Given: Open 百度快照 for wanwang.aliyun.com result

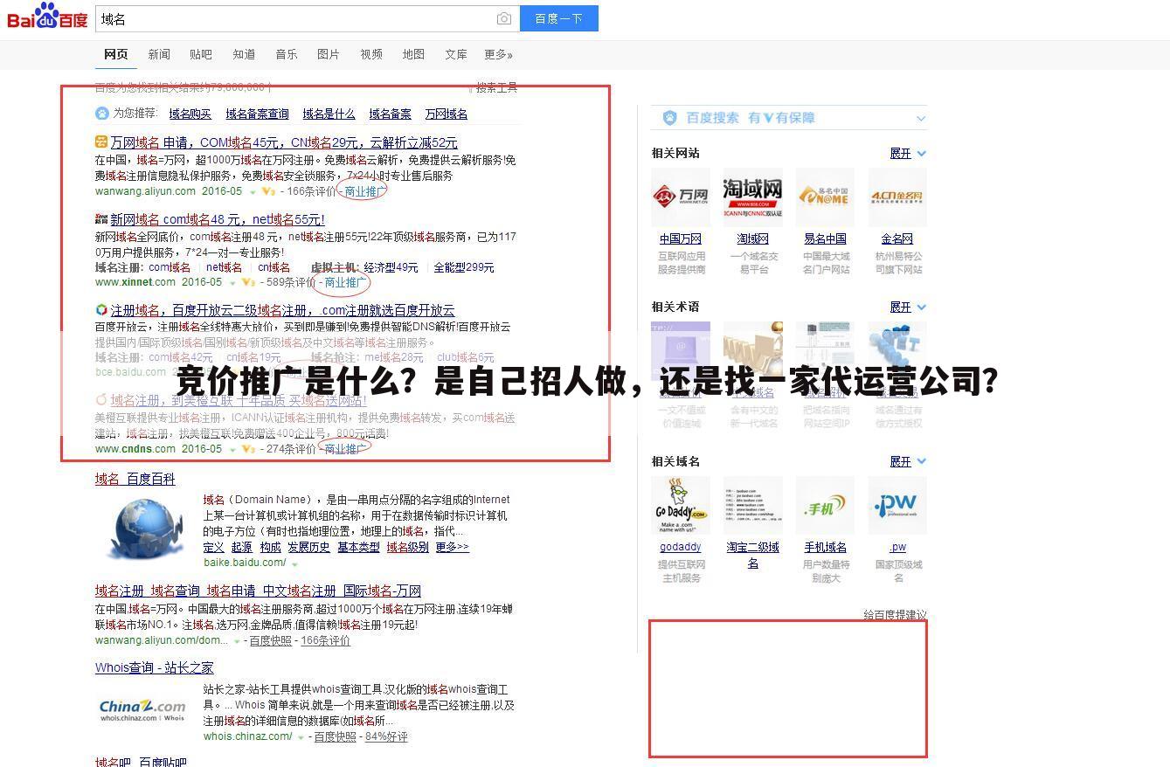Looking at the screenshot, I should pyautogui.click(x=271, y=640).
